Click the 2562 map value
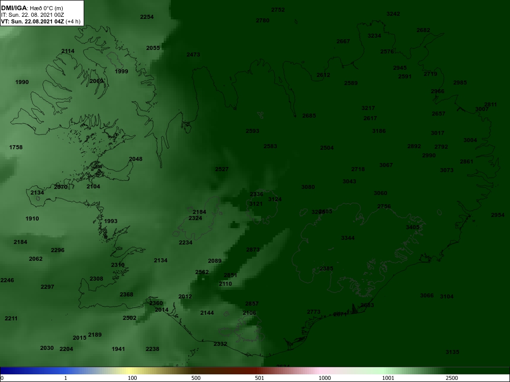 (202, 272)
